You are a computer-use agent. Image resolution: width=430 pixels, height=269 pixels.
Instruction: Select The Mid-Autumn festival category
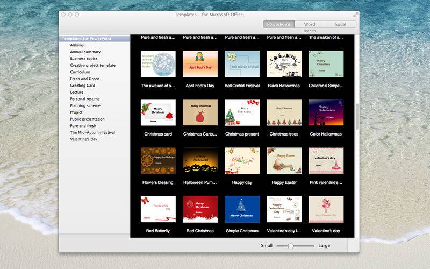click(x=92, y=132)
